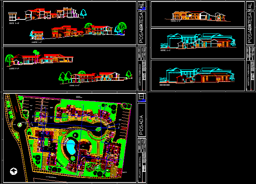This screenshot has width=256, height=184.
Task: Click the cyan outlined elevation in middle-right panel
Action: coord(198,41)
